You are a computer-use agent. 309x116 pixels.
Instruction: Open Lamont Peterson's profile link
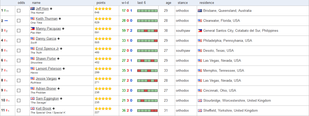pos(48,68)
